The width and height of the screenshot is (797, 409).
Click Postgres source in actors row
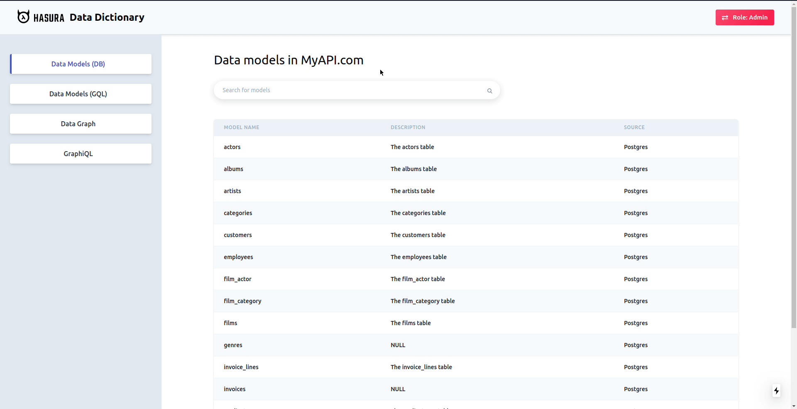point(636,147)
